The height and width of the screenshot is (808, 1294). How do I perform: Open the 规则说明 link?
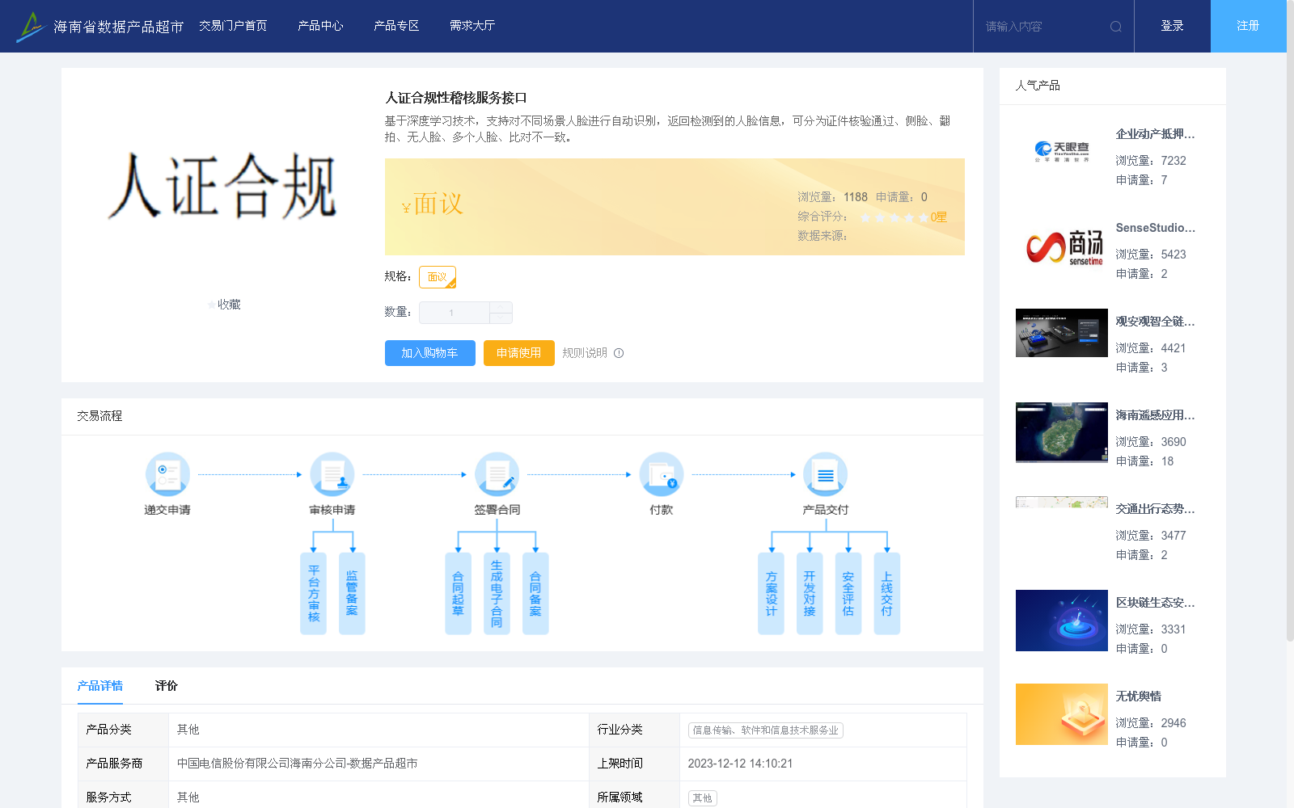pos(585,353)
